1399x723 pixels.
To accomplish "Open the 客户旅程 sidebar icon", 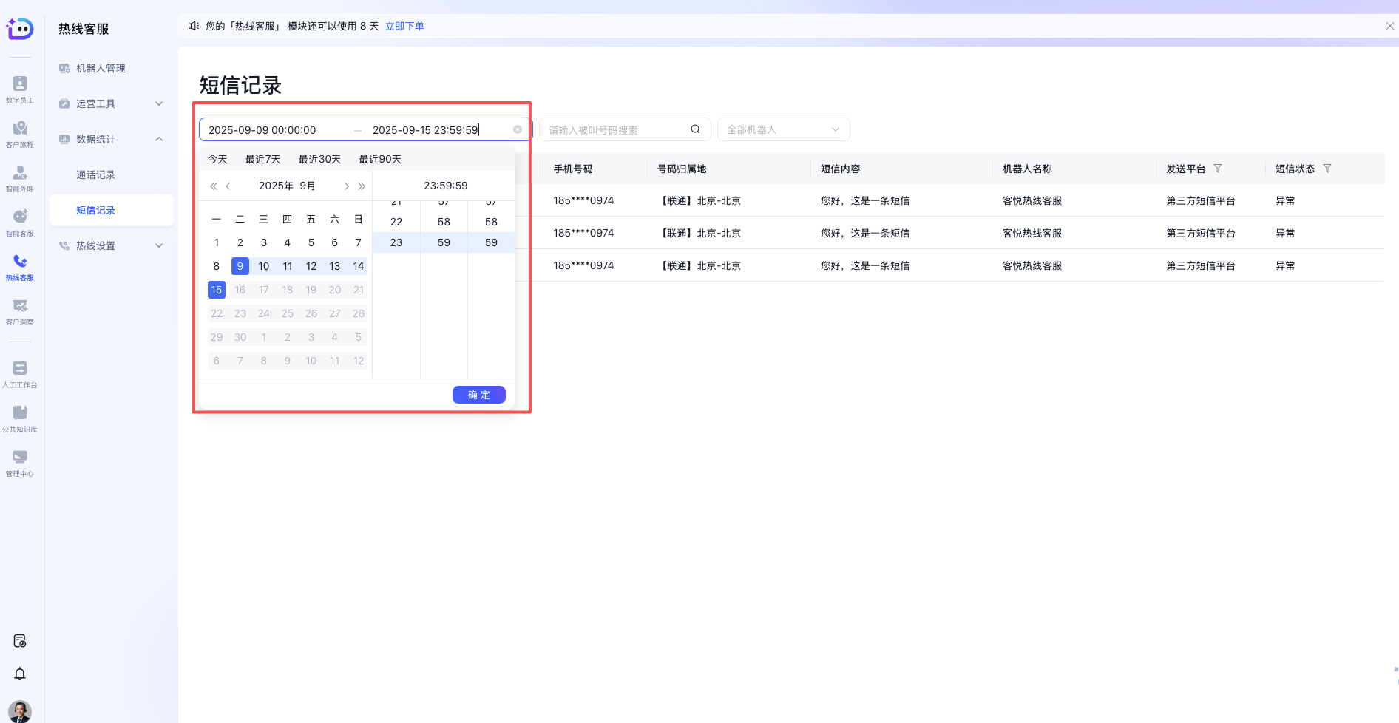I will coord(20,133).
